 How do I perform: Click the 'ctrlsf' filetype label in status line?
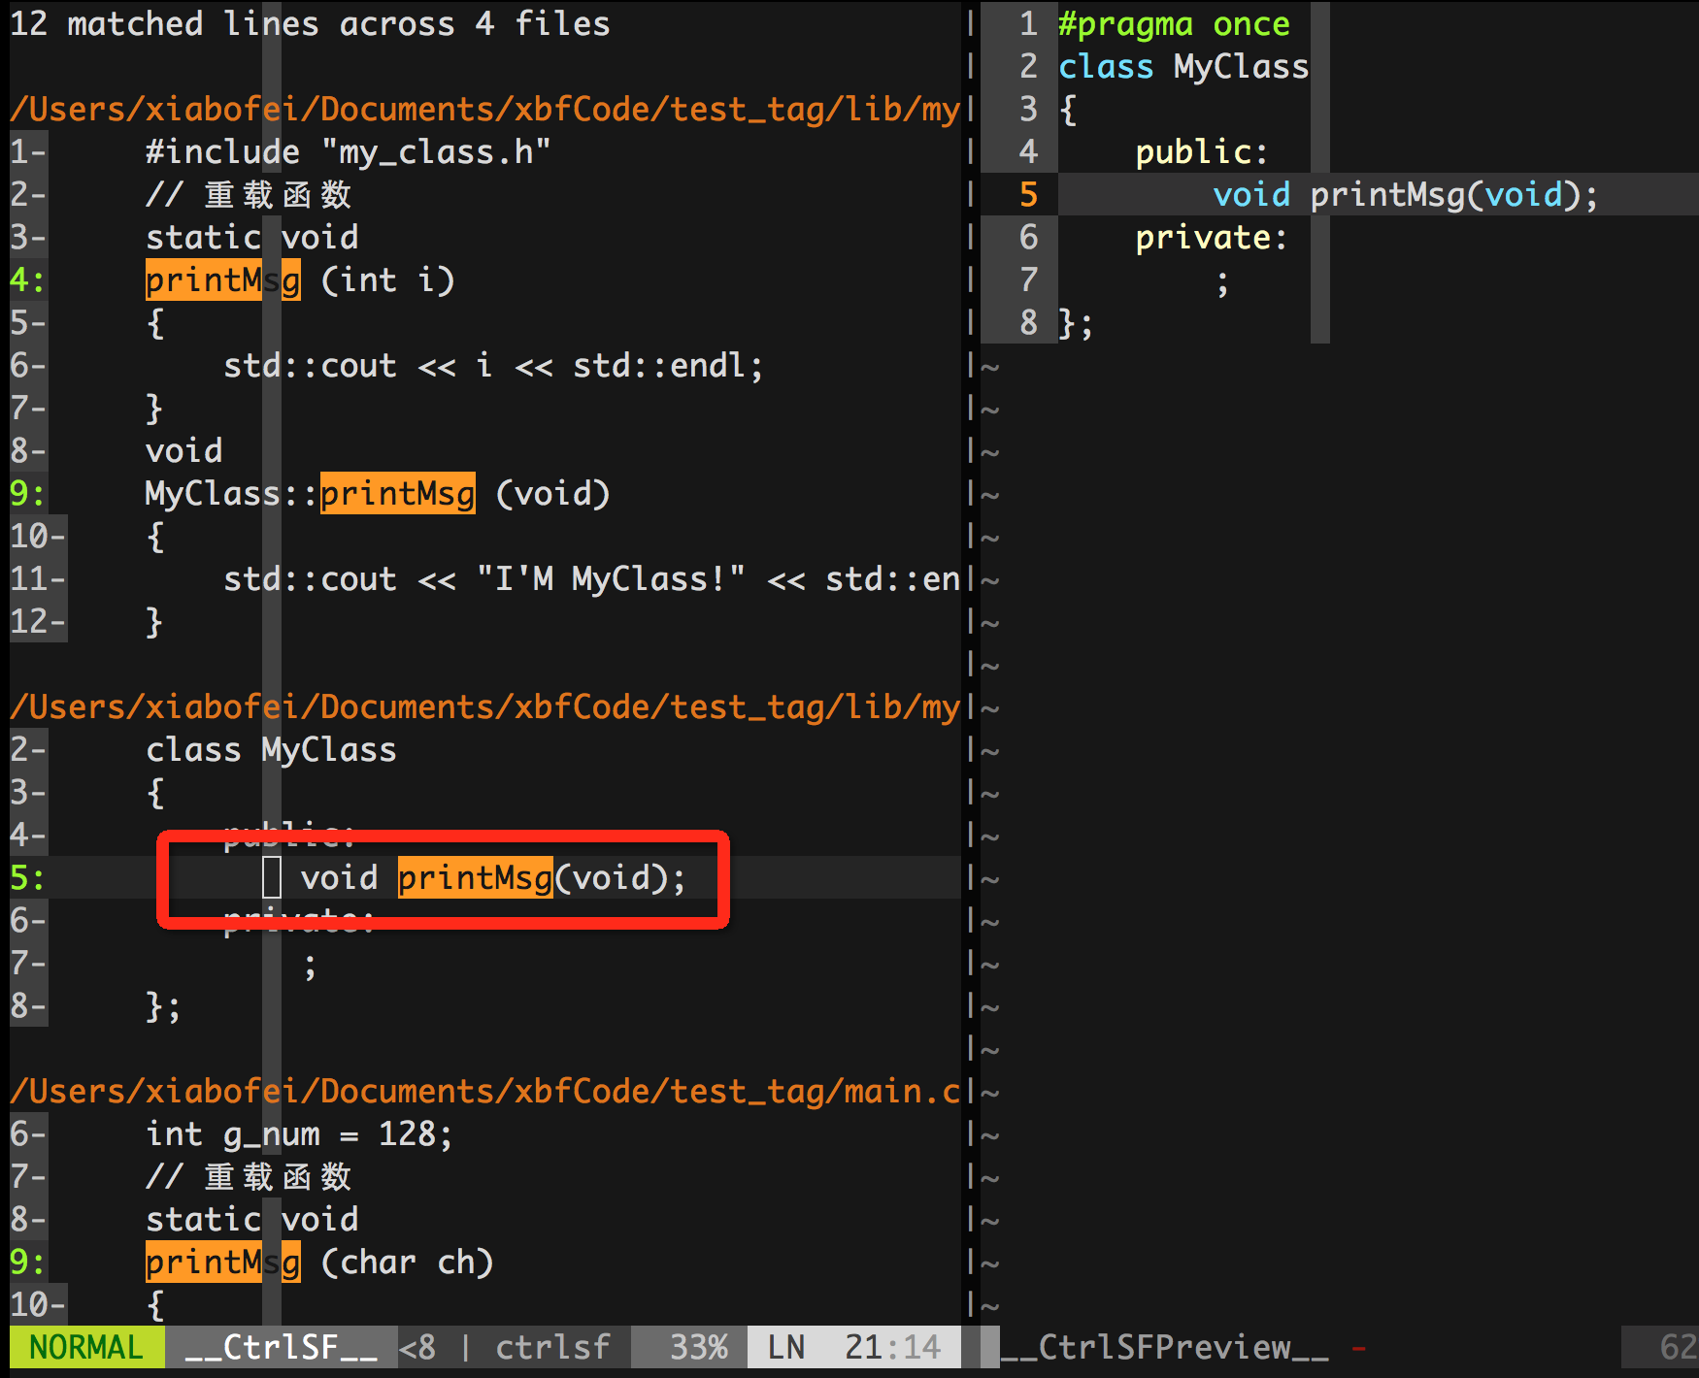click(x=552, y=1347)
